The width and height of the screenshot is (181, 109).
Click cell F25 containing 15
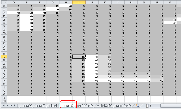click(x=40, y=16)
